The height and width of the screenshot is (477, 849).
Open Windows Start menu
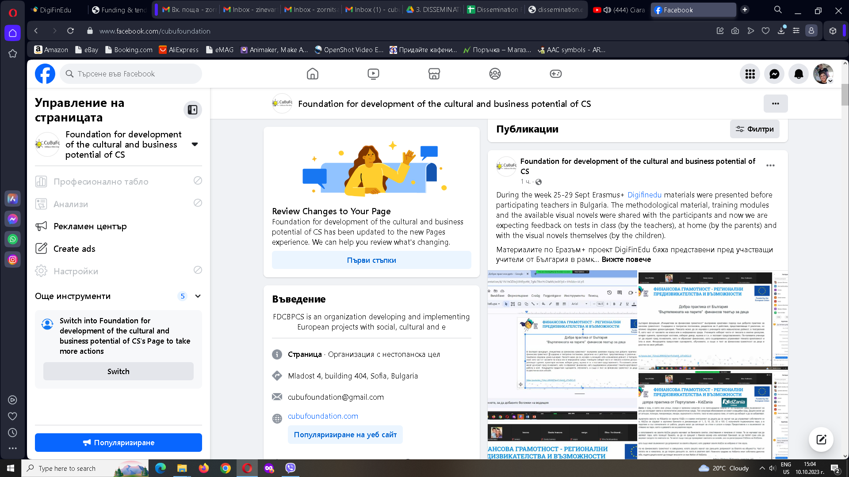(11, 468)
